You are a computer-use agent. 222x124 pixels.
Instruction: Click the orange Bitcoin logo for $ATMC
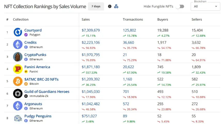(18, 81)
